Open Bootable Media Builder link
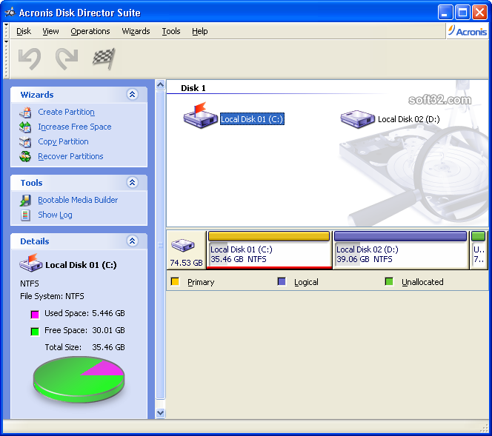 point(78,200)
